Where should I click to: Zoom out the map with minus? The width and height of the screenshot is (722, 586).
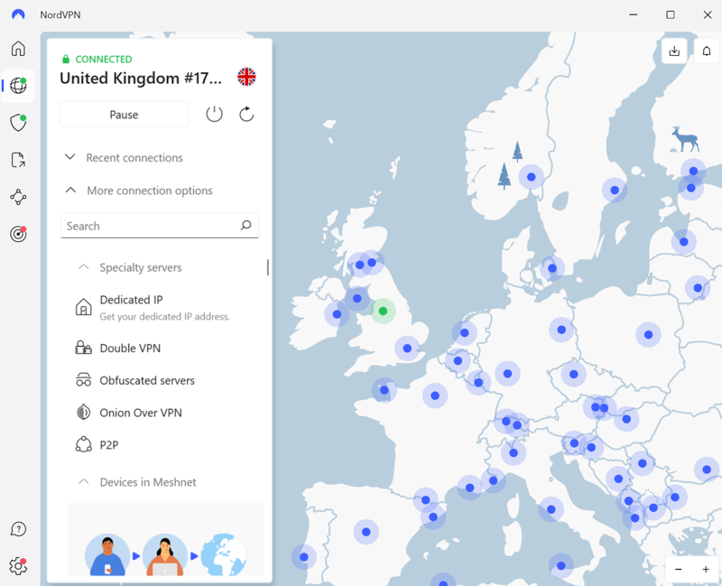[679, 570]
